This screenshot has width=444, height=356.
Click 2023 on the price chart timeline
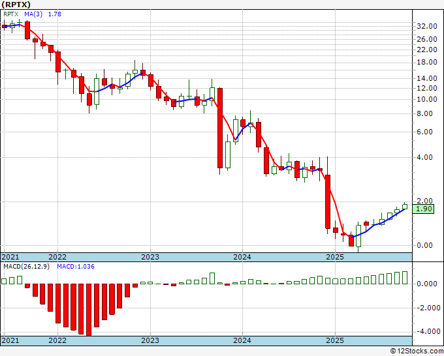point(150,257)
